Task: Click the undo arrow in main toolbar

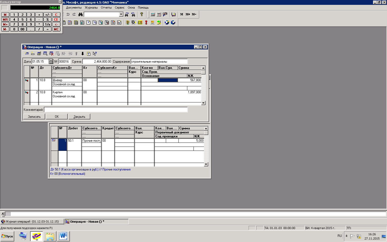Action: pos(68,14)
